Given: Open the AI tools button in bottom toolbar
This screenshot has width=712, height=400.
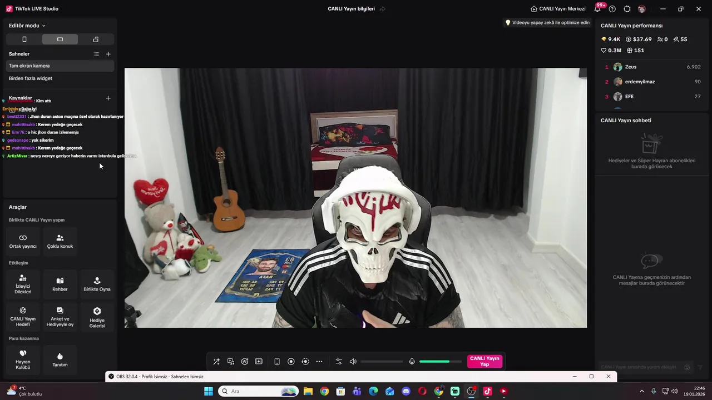Looking at the screenshot, I should coord(245,362).
